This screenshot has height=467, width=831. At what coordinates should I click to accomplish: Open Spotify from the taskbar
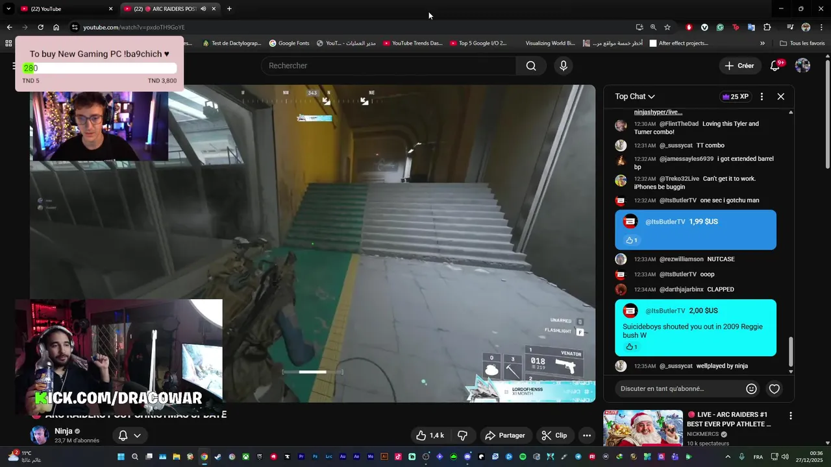point(523,457)
